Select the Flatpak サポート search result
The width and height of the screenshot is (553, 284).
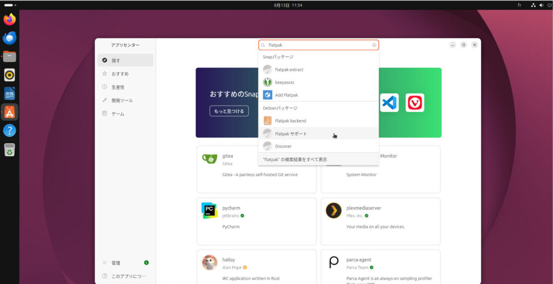click(x=319, y=134)
